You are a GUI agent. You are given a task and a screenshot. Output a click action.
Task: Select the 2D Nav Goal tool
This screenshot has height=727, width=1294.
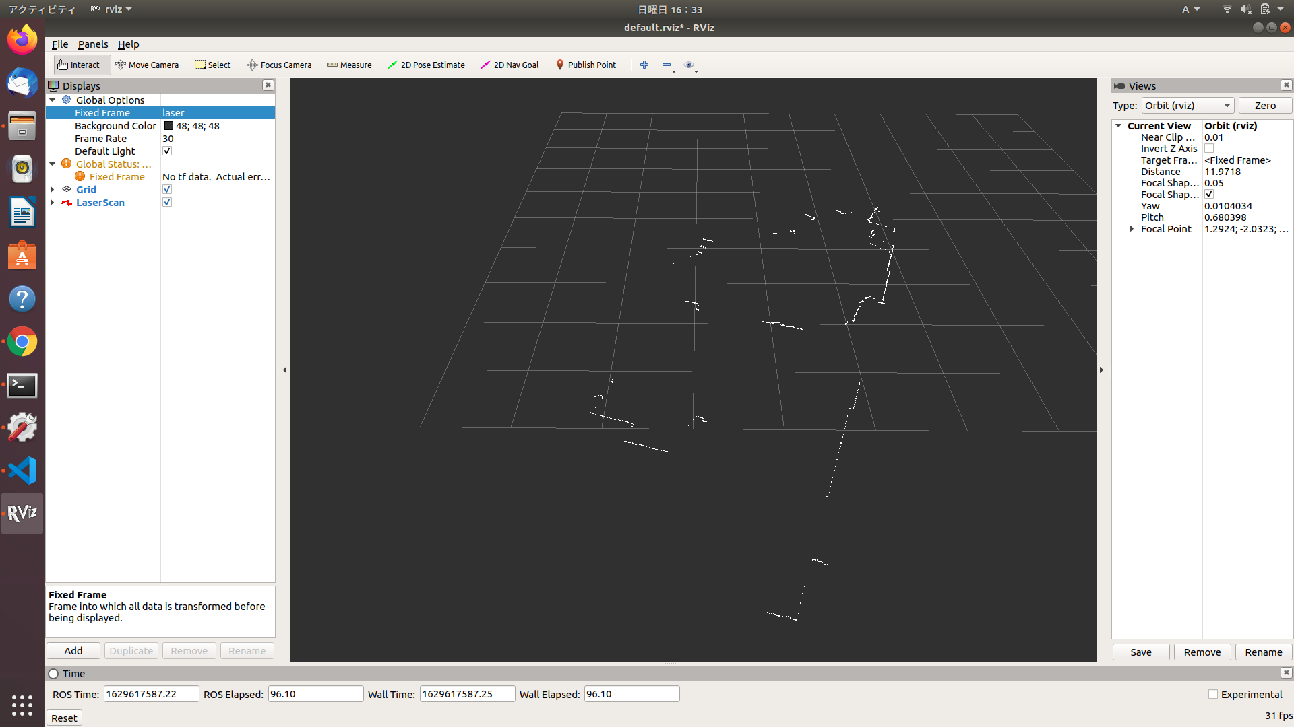510,65
